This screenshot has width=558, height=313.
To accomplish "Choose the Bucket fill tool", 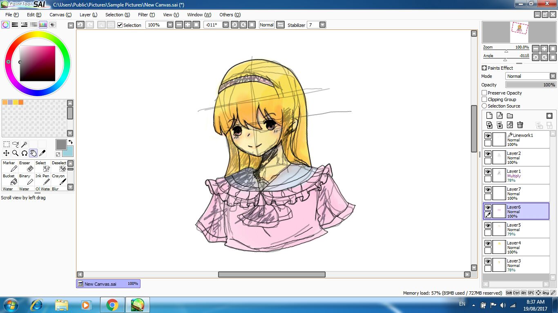I will (10, 179).
